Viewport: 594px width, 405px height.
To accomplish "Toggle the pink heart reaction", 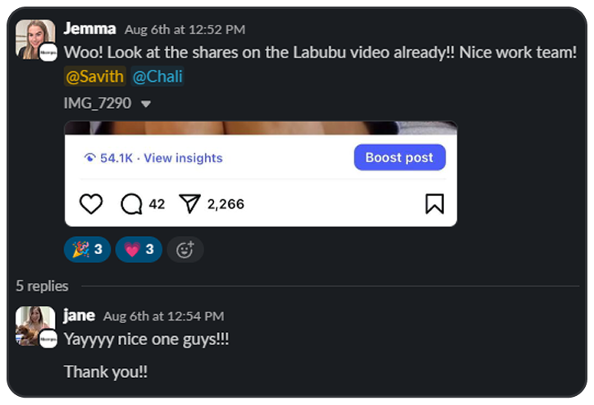I will (139, 250).
